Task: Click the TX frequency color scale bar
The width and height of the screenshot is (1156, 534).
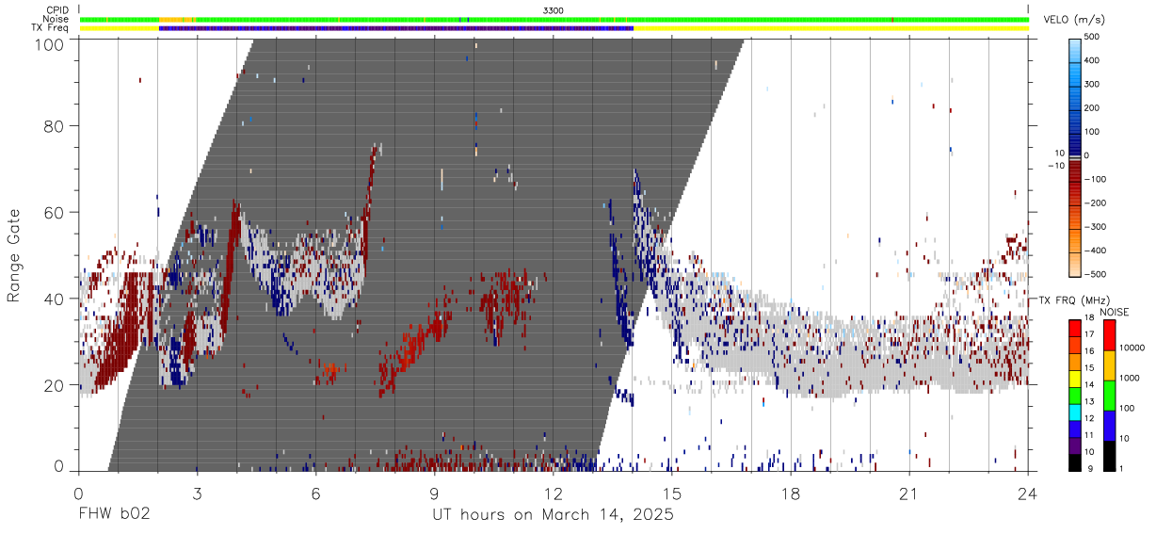Action: 1075,395
